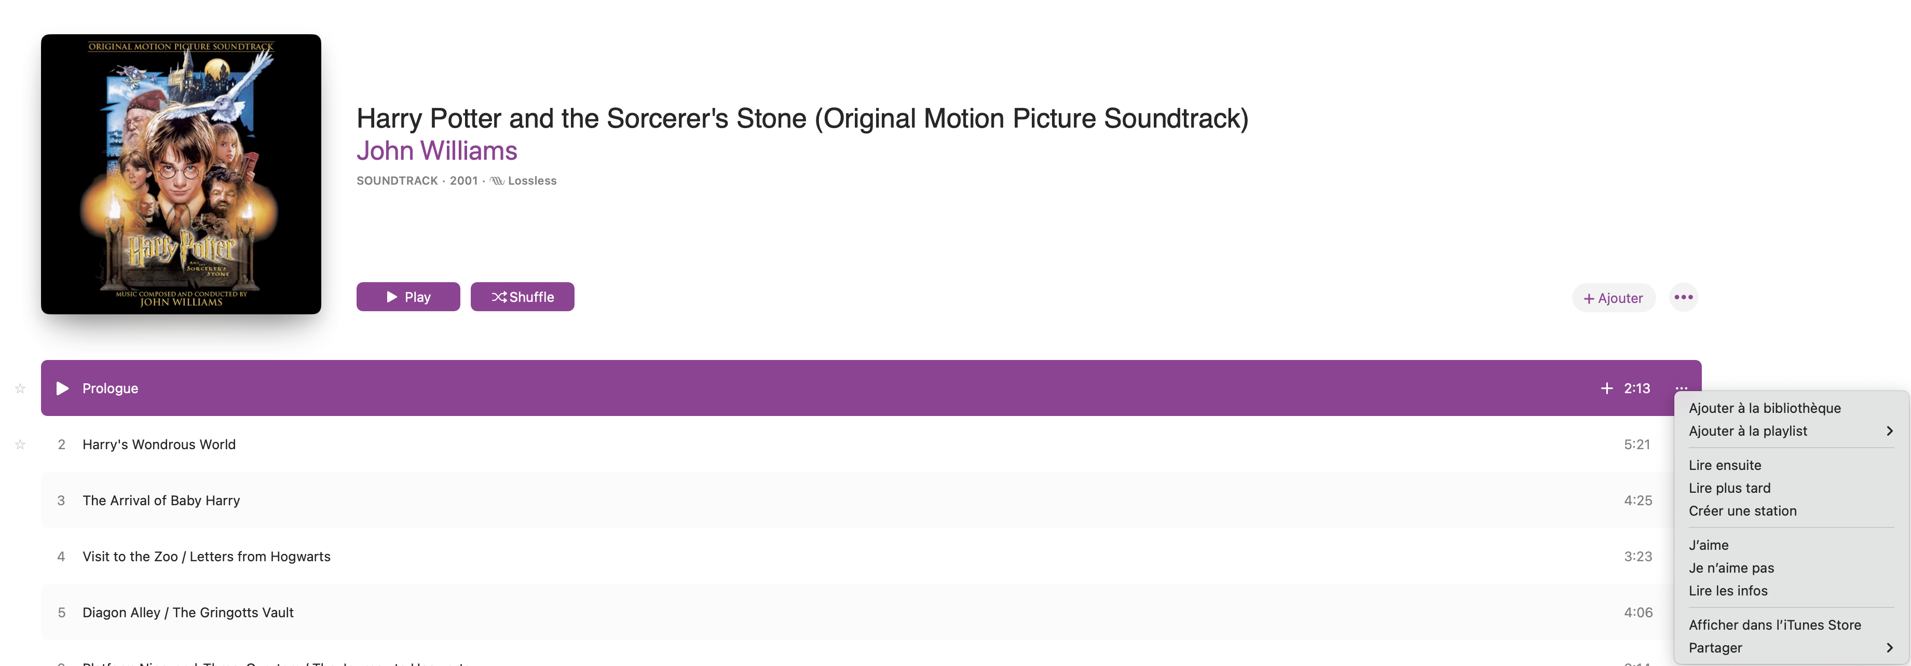Open John Williams artist page link
Screen dimensions: 1911x666
[x=436, y=150]
